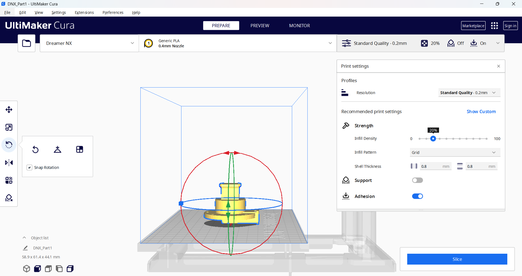This screenshot has width=522, height=276.
Task: Click the infill 20% icon in header
Action: (424, 43)
